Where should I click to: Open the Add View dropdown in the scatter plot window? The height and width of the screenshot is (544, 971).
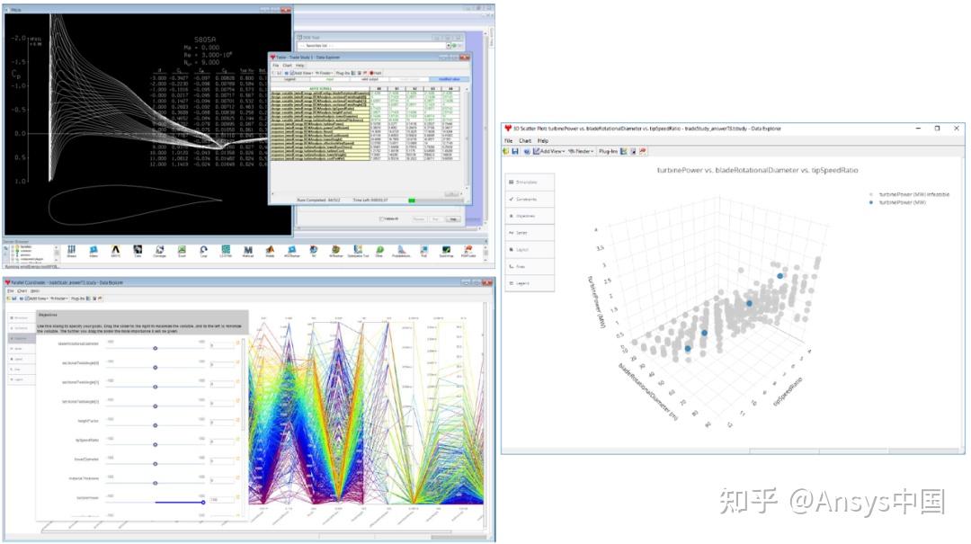click(550, 150)
